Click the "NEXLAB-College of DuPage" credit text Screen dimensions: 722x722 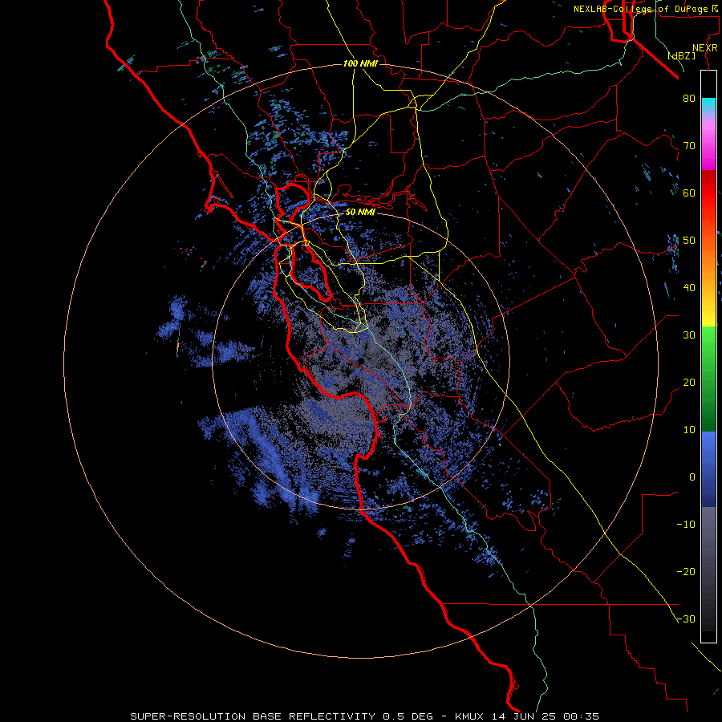point(642,9)
